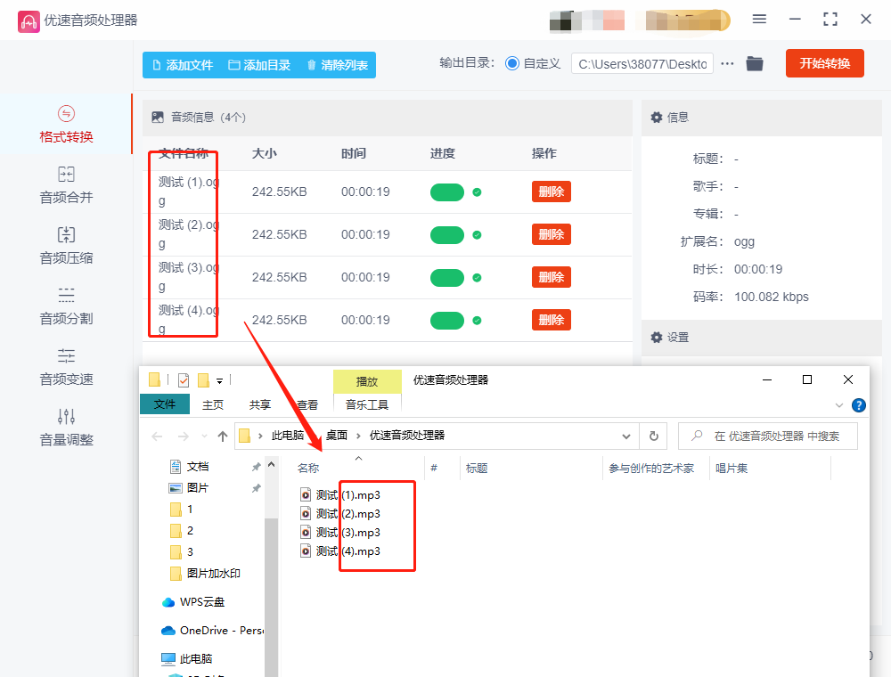891x677 pixels.
Task: Select file 测试 (2).mp3 in Explorer
Action: [340, 513]
